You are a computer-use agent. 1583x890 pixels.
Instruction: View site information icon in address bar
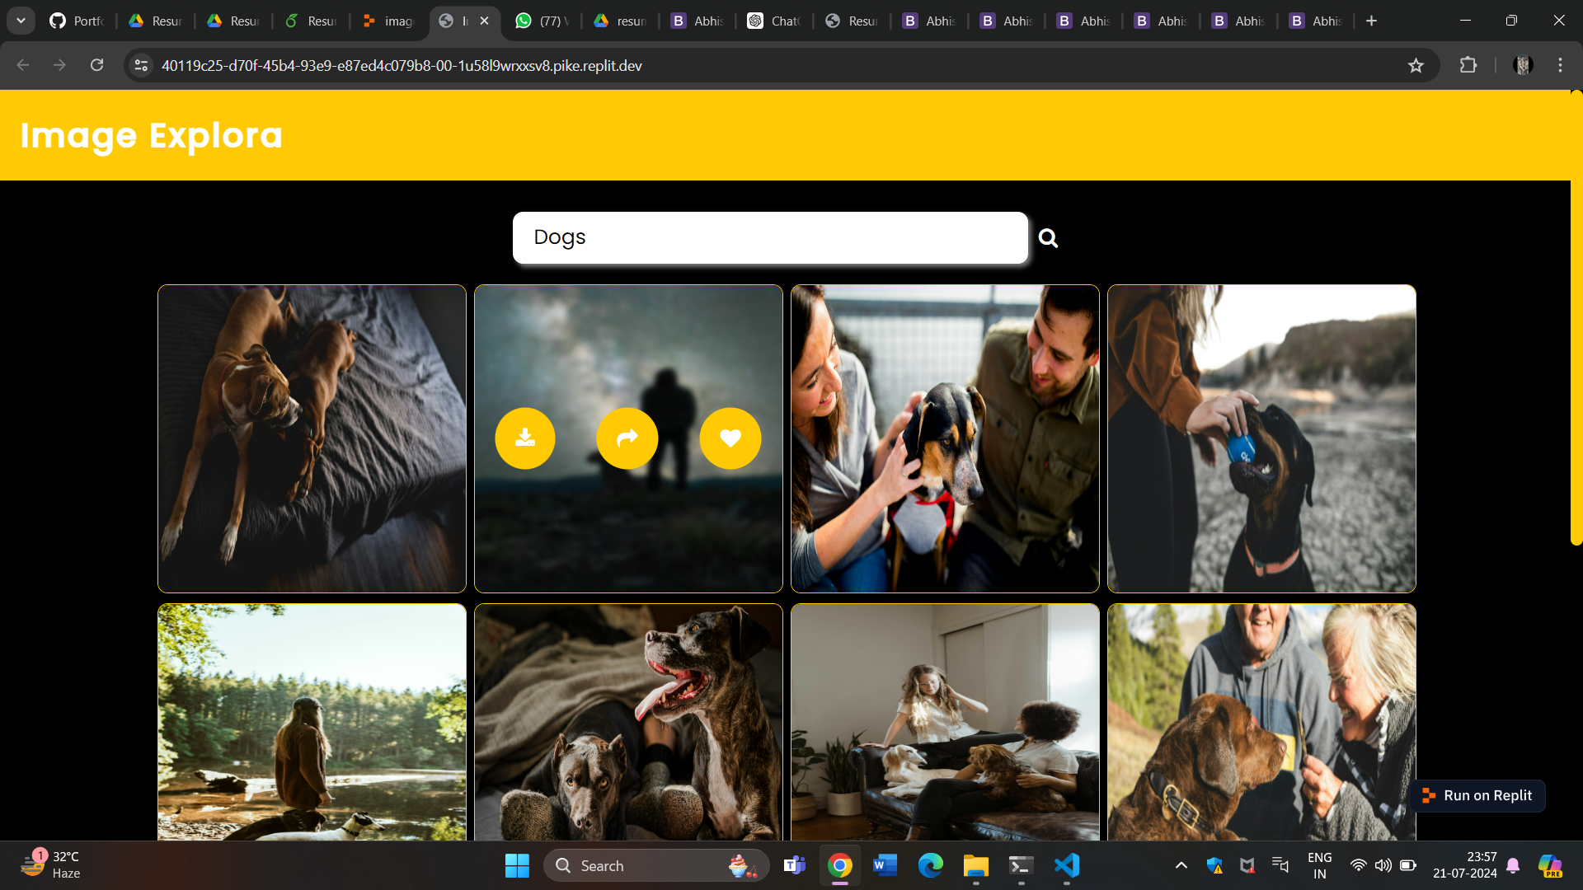pyautogui.click(x=142, y=66)
